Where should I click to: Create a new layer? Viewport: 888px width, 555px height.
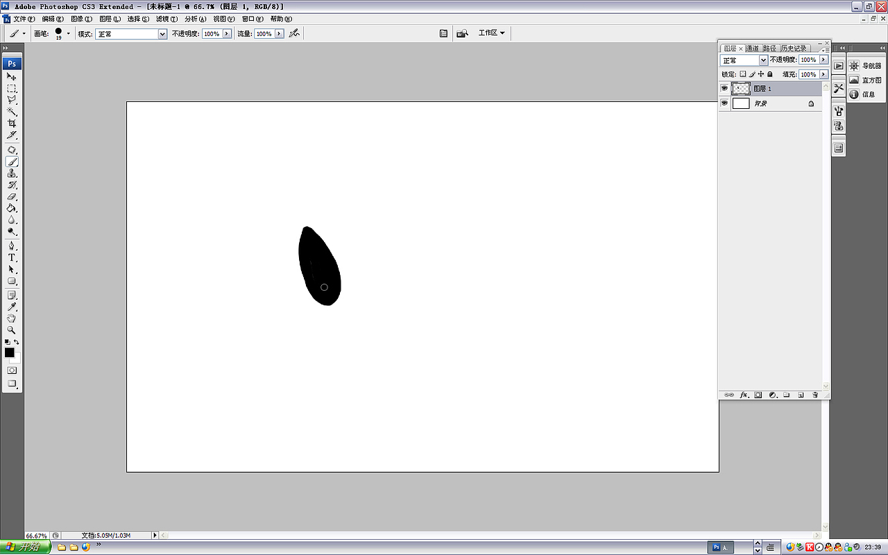coord(801,395)
